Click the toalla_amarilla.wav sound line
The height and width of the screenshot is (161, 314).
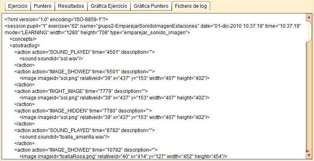tap(65, 137)
